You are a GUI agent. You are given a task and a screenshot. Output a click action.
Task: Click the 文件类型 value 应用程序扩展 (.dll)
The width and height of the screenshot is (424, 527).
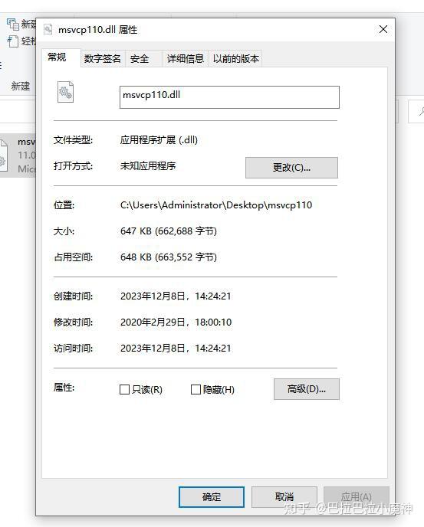(x=159, y=140)
